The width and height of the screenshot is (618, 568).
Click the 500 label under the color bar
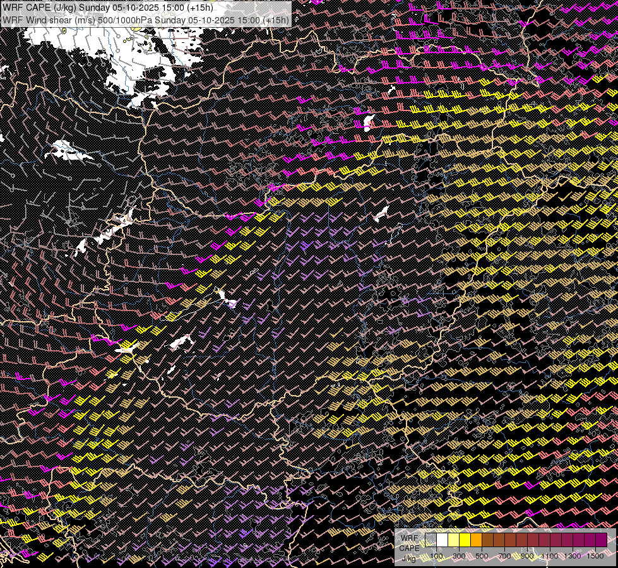click(482, 557)
